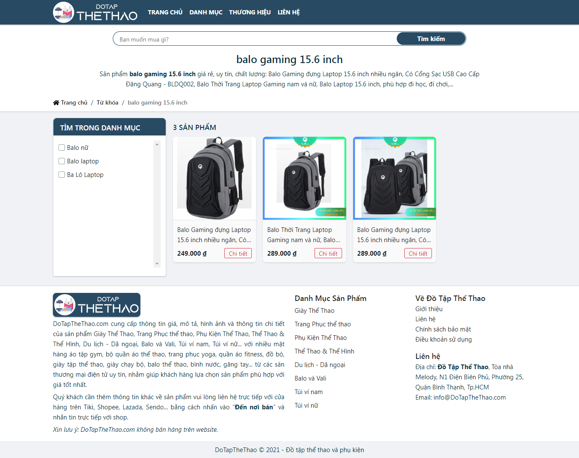Click the footer DoTapTheThao logo

pos(97,305)
